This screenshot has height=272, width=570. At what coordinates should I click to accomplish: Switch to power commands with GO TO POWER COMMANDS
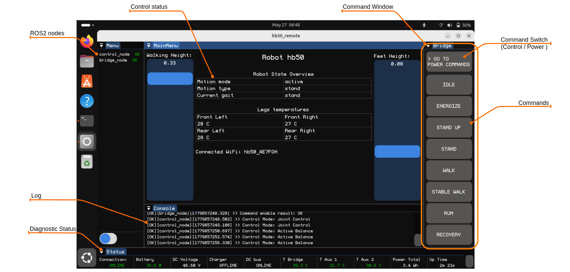point(449,61)
